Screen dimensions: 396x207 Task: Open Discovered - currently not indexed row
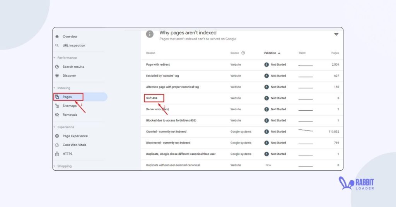242,143
